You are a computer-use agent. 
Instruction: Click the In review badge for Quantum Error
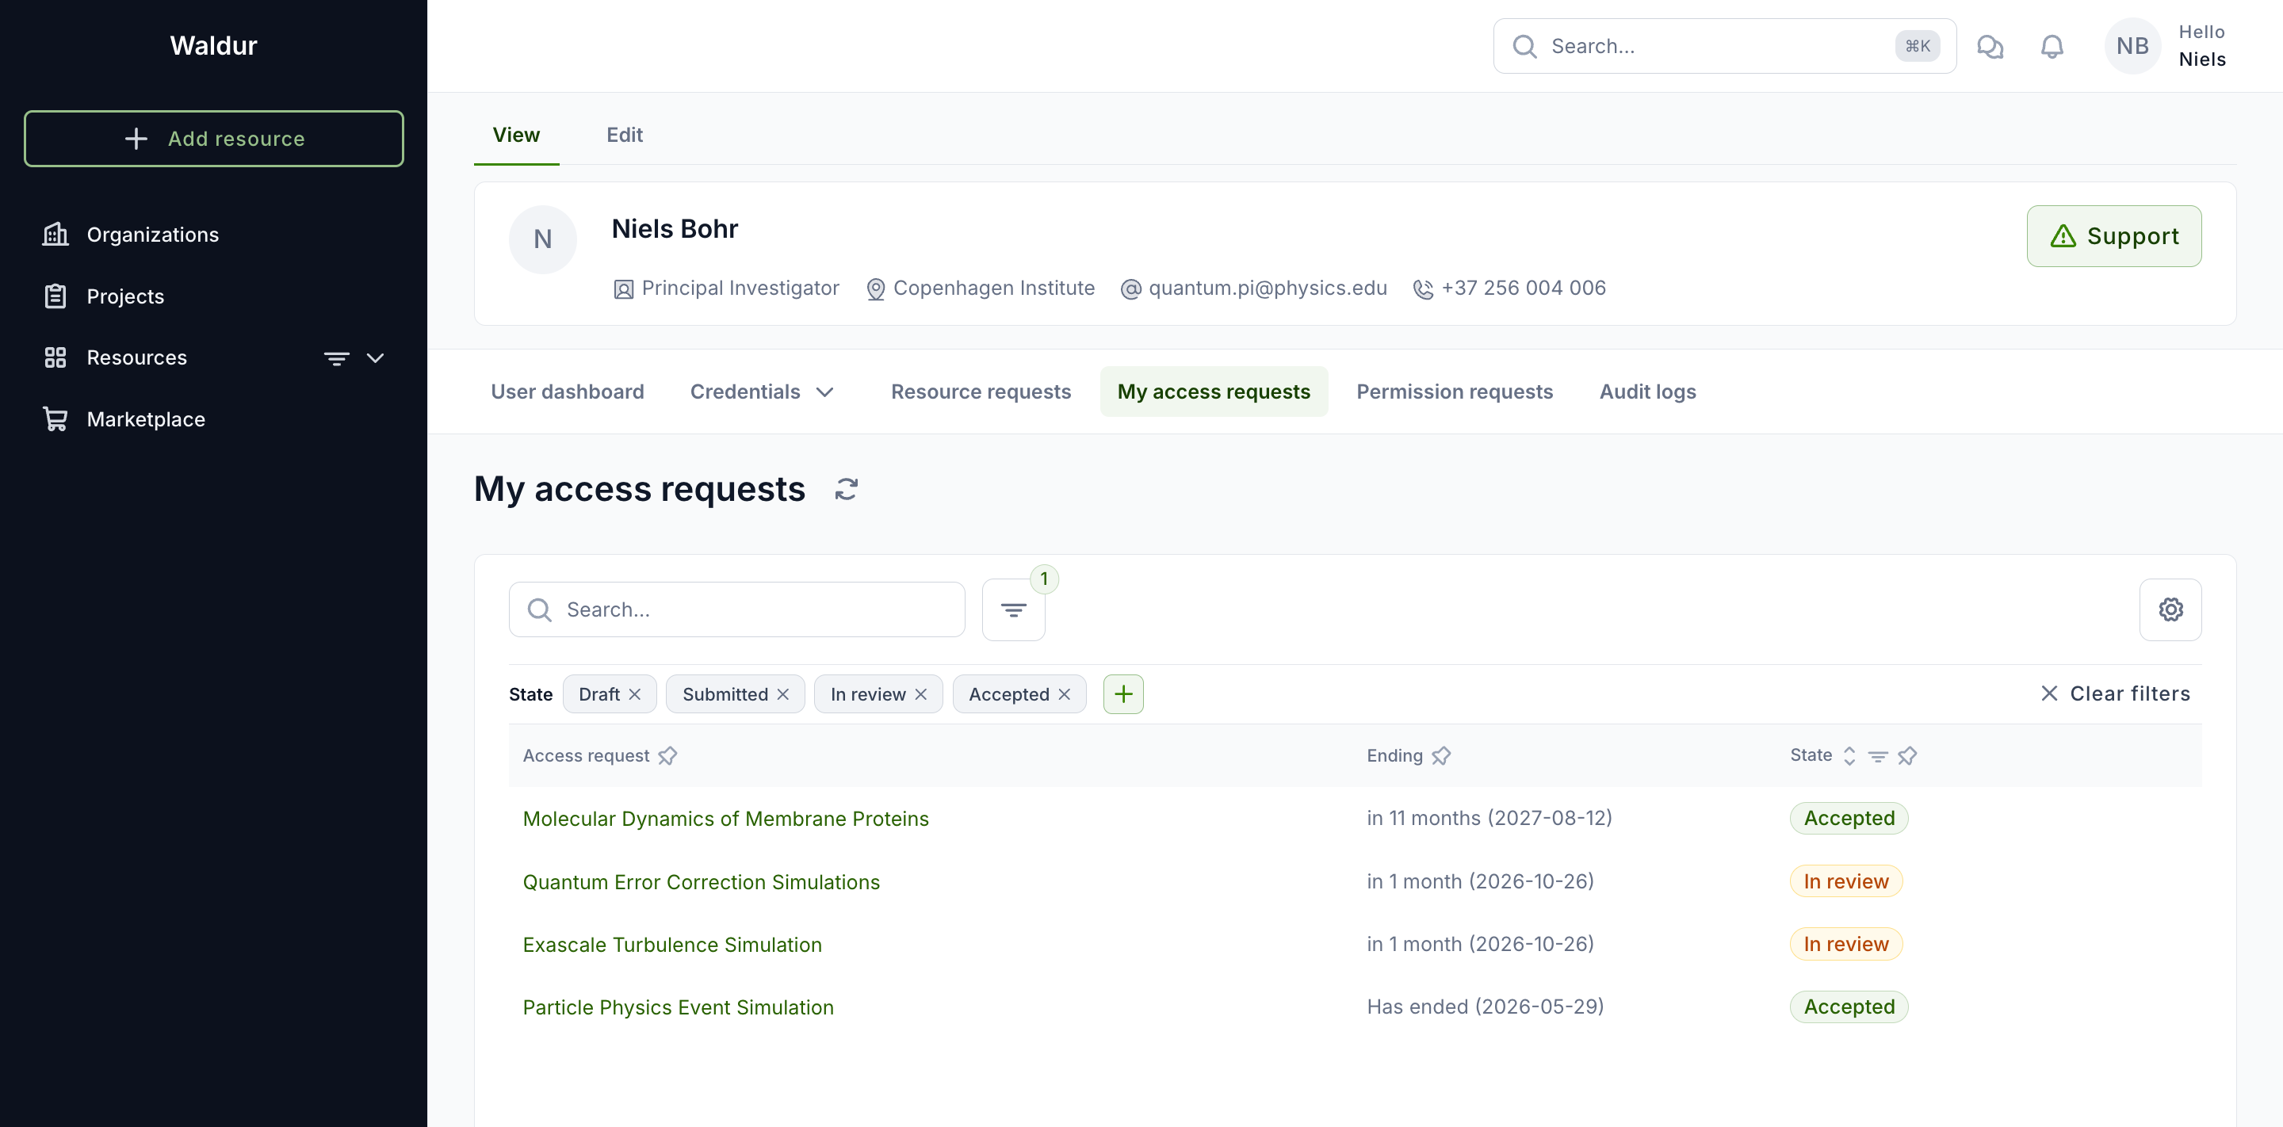tap(1846, 881)
